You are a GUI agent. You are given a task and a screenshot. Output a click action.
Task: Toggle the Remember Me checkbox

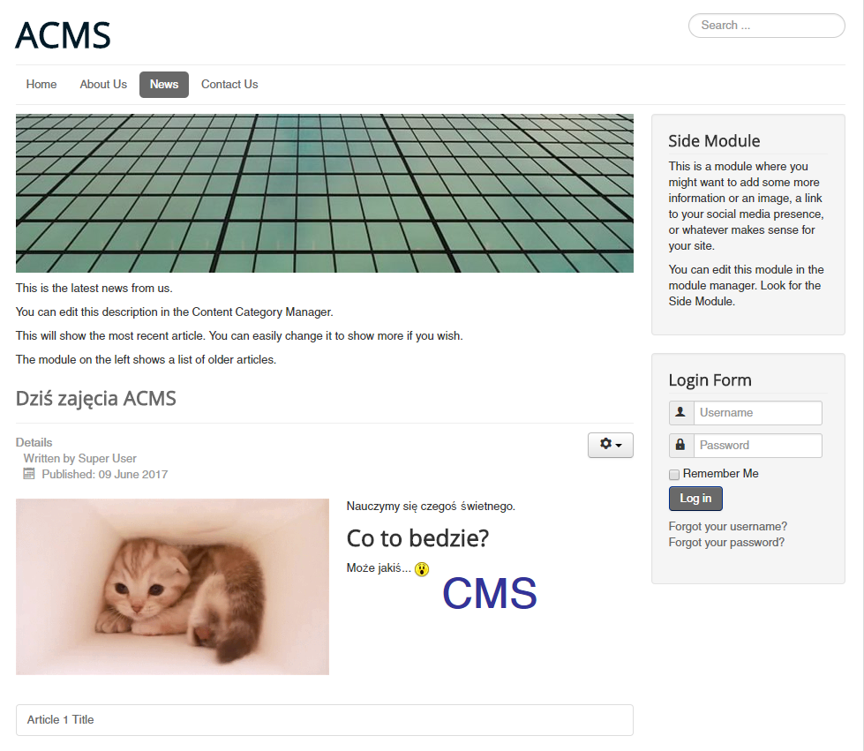pos(674,475)
